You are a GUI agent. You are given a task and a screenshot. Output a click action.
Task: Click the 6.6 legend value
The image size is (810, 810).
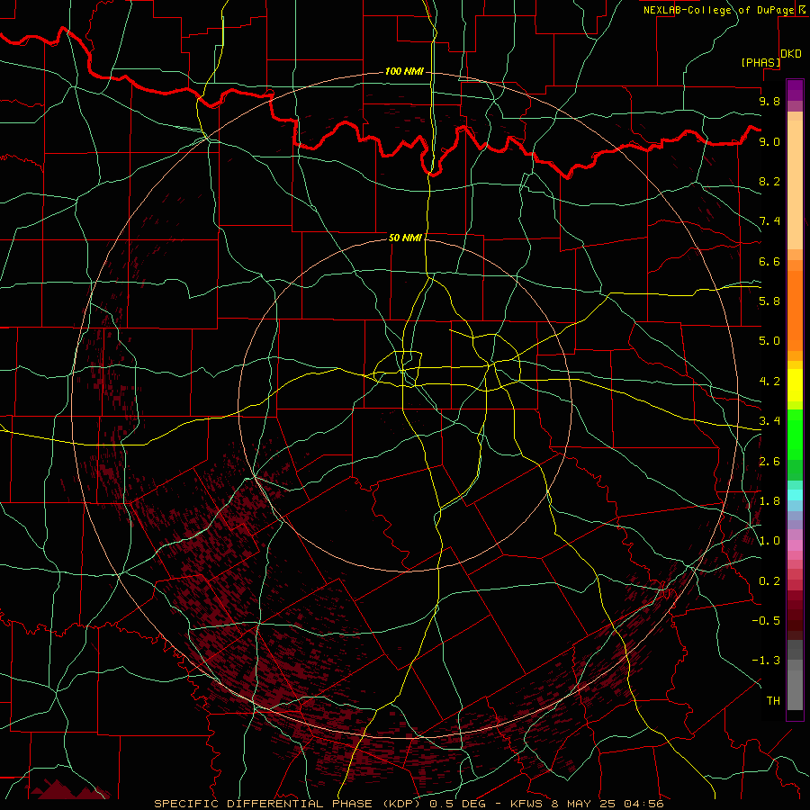pos(769,261)
